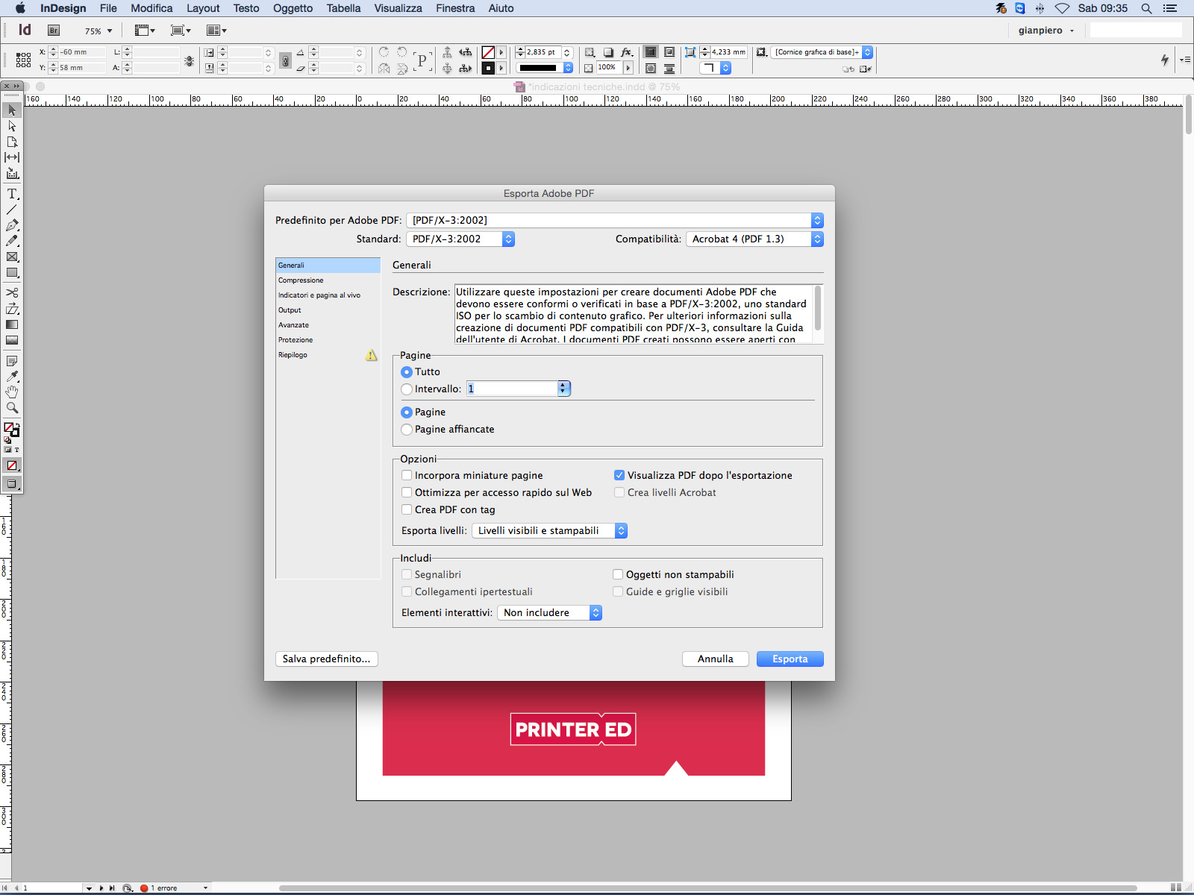Choose Pagine affiancate radio option
1194x895 pixels.
pyautogui.click(x=407, y=430)
